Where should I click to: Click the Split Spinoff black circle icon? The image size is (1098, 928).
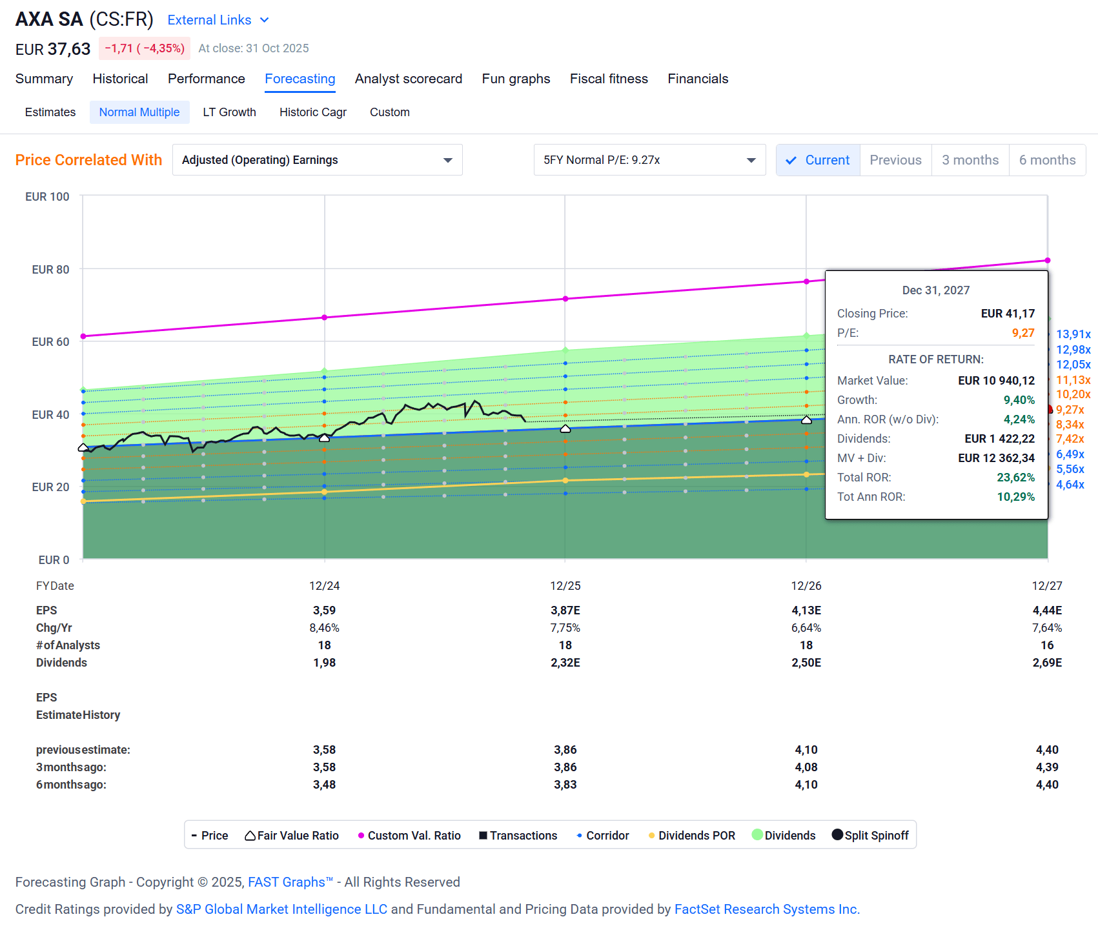(x=837, y=835)
